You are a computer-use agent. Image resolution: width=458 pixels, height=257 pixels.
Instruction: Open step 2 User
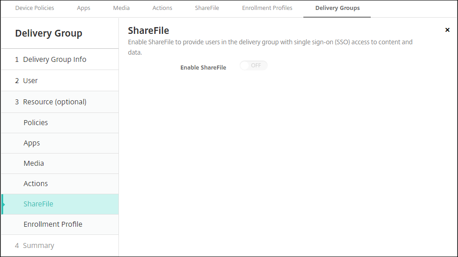[x=60, y=80]
